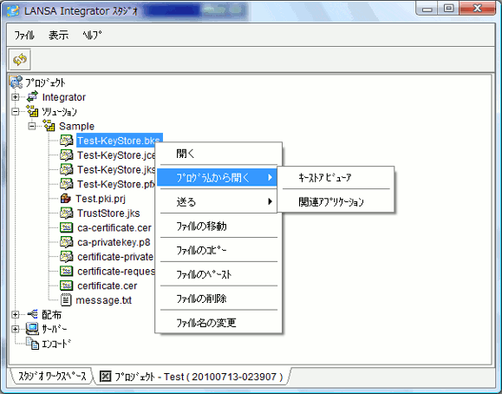Click the エンコード document icon

33,344
